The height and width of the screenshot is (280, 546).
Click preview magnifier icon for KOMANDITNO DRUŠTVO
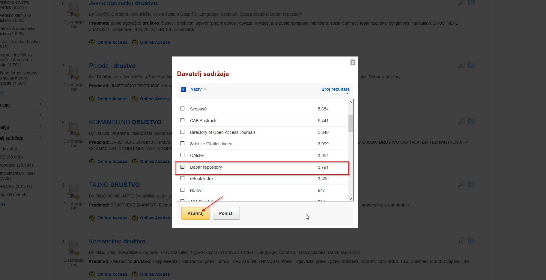point(461,121)
